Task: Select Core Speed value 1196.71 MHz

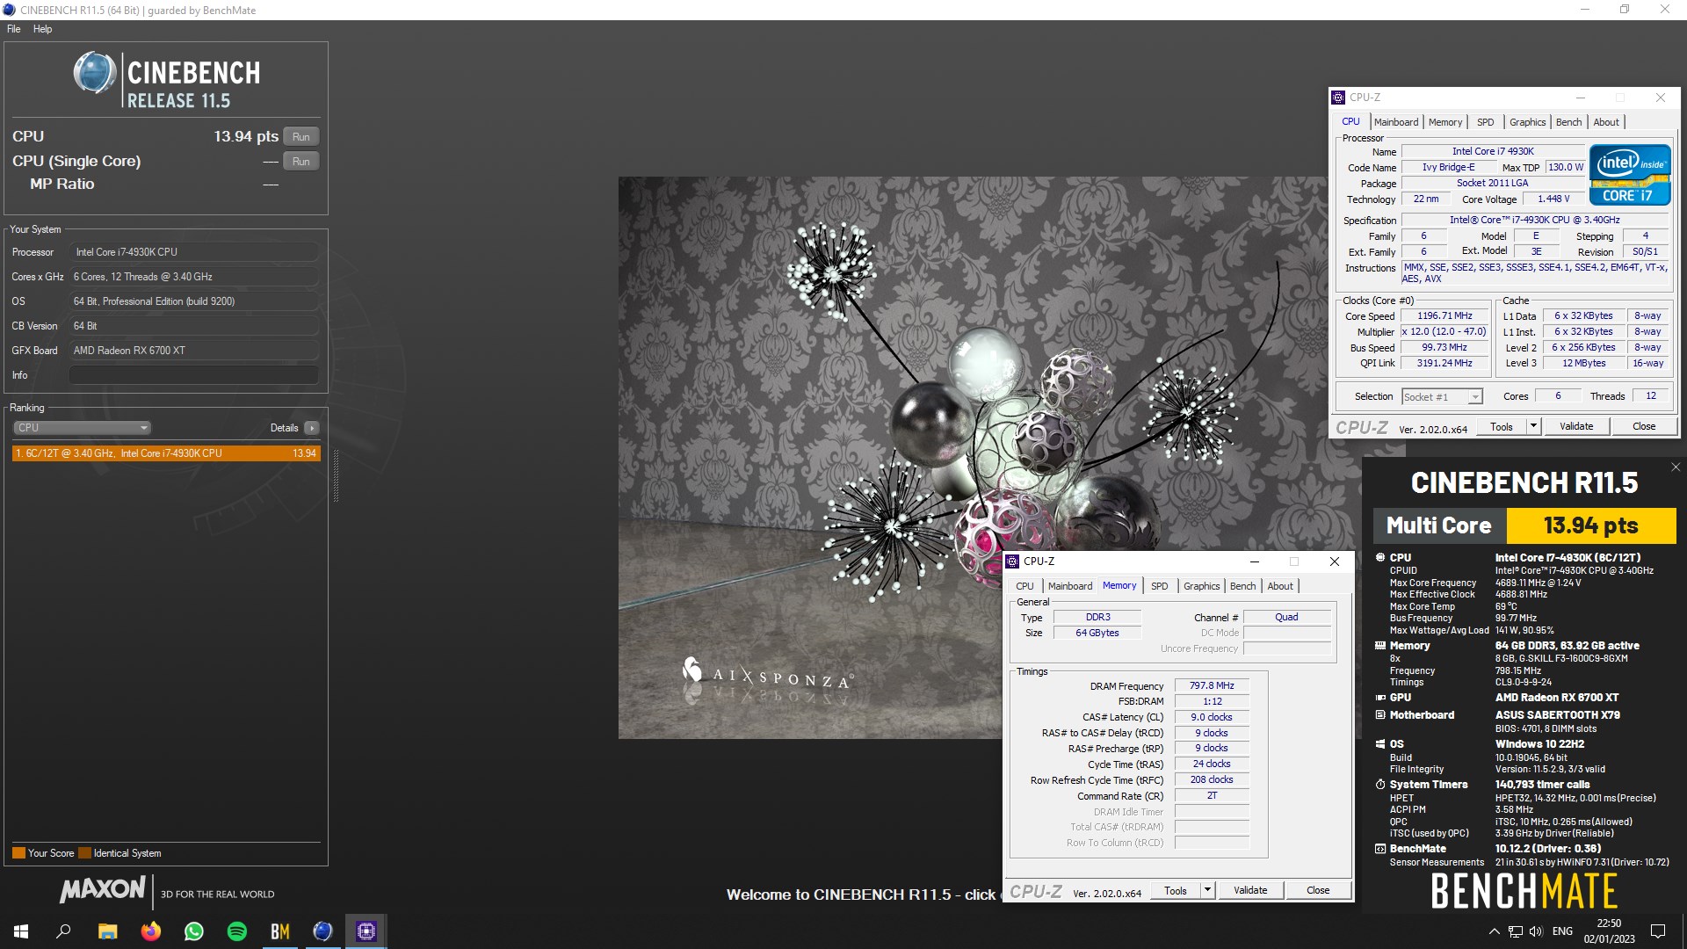Action: (x=1444, y=316)
